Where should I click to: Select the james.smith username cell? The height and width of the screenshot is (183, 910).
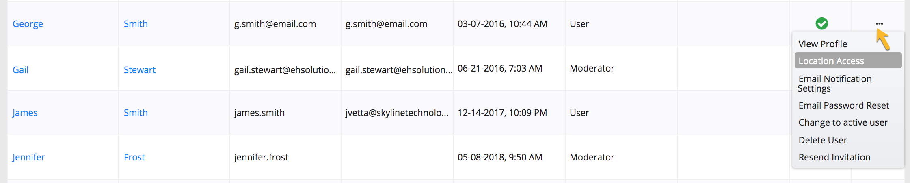[x=259, y=113]
